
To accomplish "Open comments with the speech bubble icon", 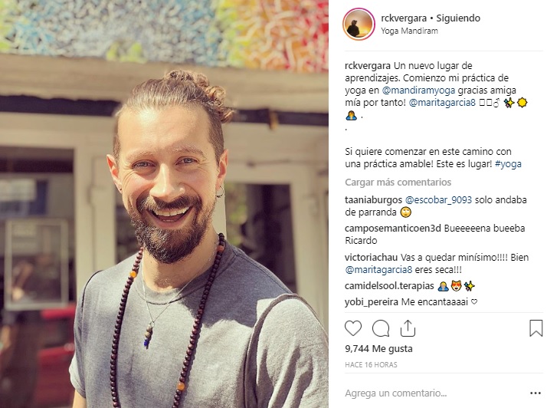I will [x=381, y=328].
